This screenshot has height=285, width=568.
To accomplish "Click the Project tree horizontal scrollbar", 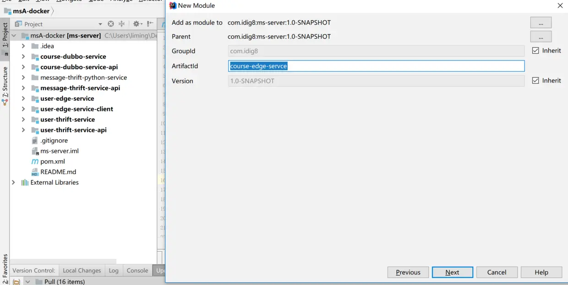I will [x=64, y=262].
